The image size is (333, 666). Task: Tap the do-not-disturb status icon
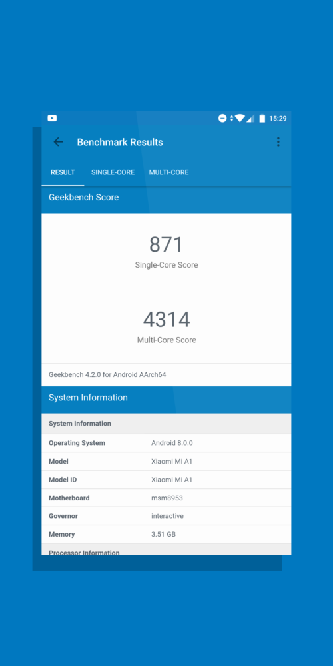[222, 118]
